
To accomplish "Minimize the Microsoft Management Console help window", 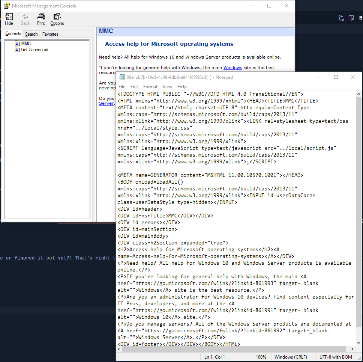I will point(252,6).
